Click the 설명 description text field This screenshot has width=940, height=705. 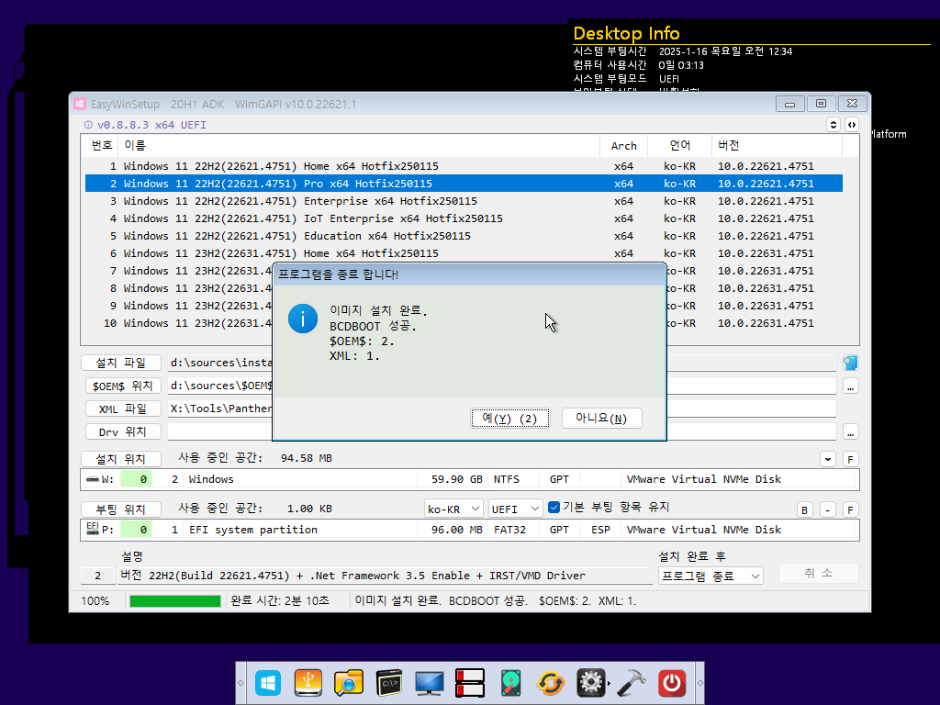tap(386, 576)
